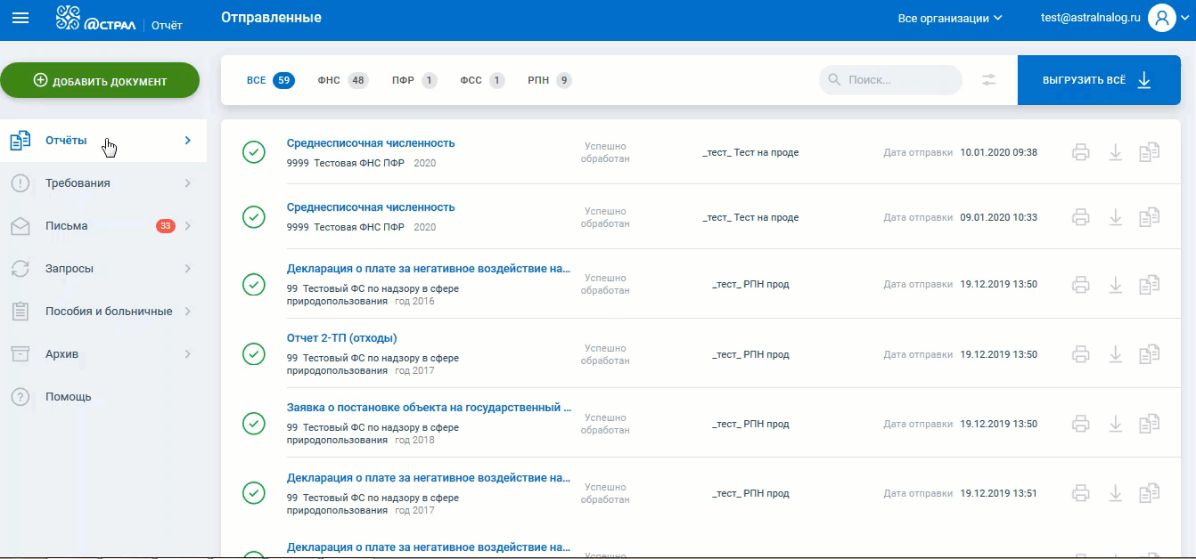Click the Запросы refresh icon

[x=20, y=269]
